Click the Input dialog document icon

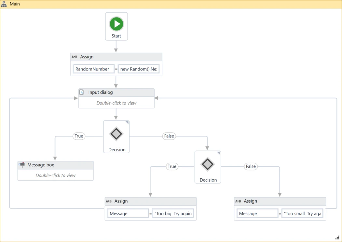click(x=82, y=92)
